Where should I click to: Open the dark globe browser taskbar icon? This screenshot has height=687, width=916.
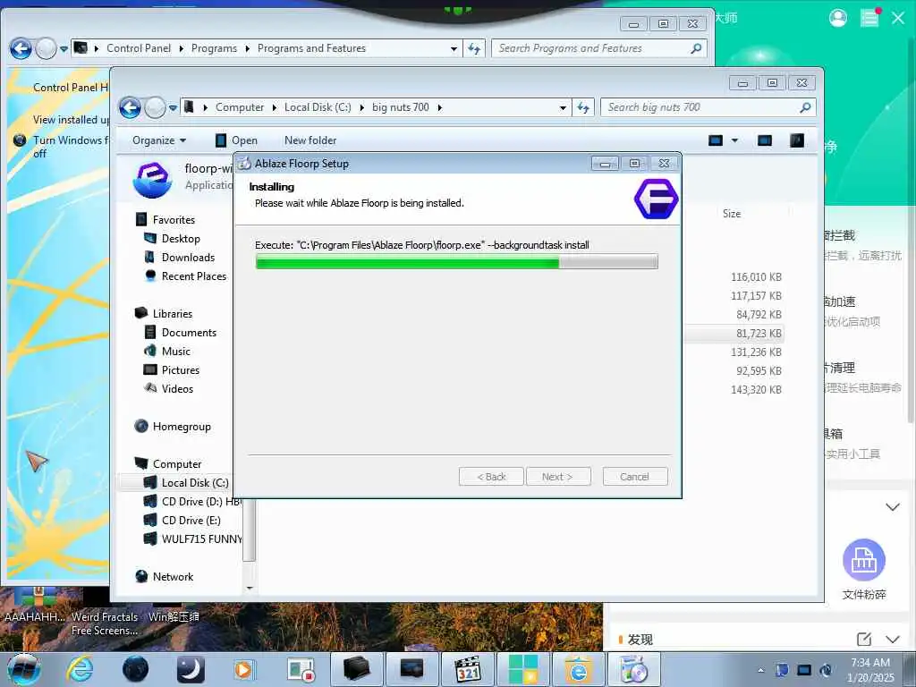pyautogui.click(x=136, y=669)
